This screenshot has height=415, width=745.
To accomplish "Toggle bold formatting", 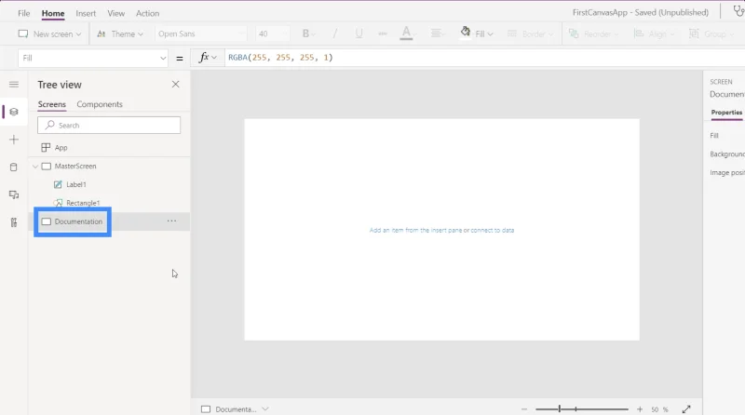I will coord(308,33).
